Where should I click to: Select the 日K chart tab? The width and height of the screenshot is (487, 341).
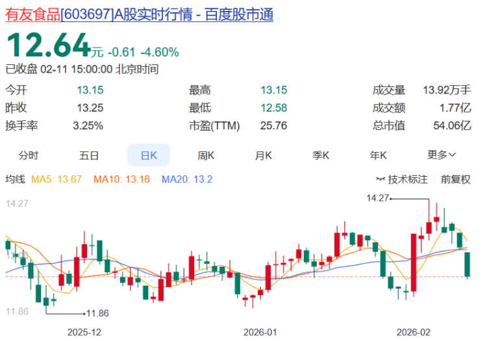(x=149, y=155)
